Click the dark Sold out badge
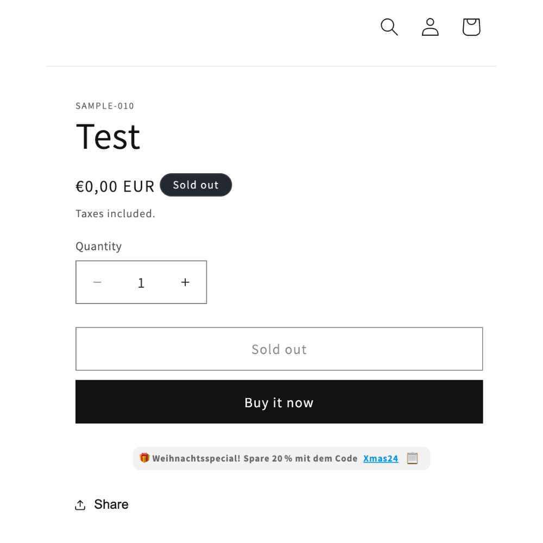 pos(195,185)
